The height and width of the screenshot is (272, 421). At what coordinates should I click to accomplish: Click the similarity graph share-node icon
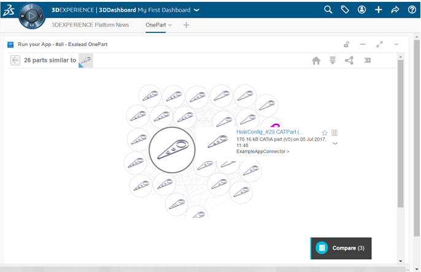[349, 60]
